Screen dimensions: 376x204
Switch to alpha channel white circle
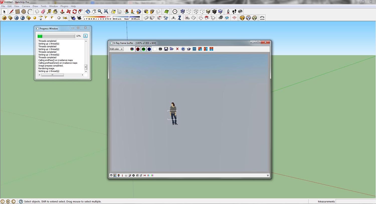[155, 49]
